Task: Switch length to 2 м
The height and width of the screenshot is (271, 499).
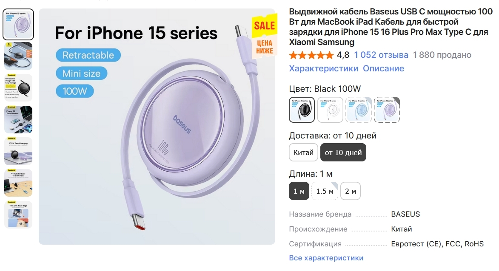Action: (351, 191)
